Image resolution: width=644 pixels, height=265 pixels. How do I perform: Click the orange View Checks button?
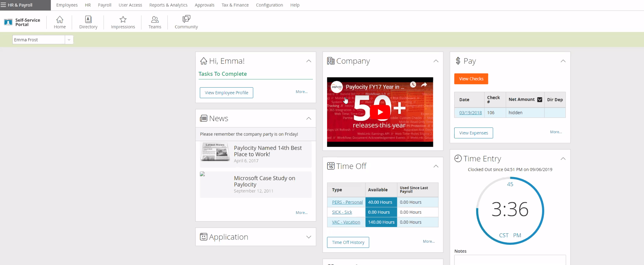pyautogui.click(x=471, y=79)
